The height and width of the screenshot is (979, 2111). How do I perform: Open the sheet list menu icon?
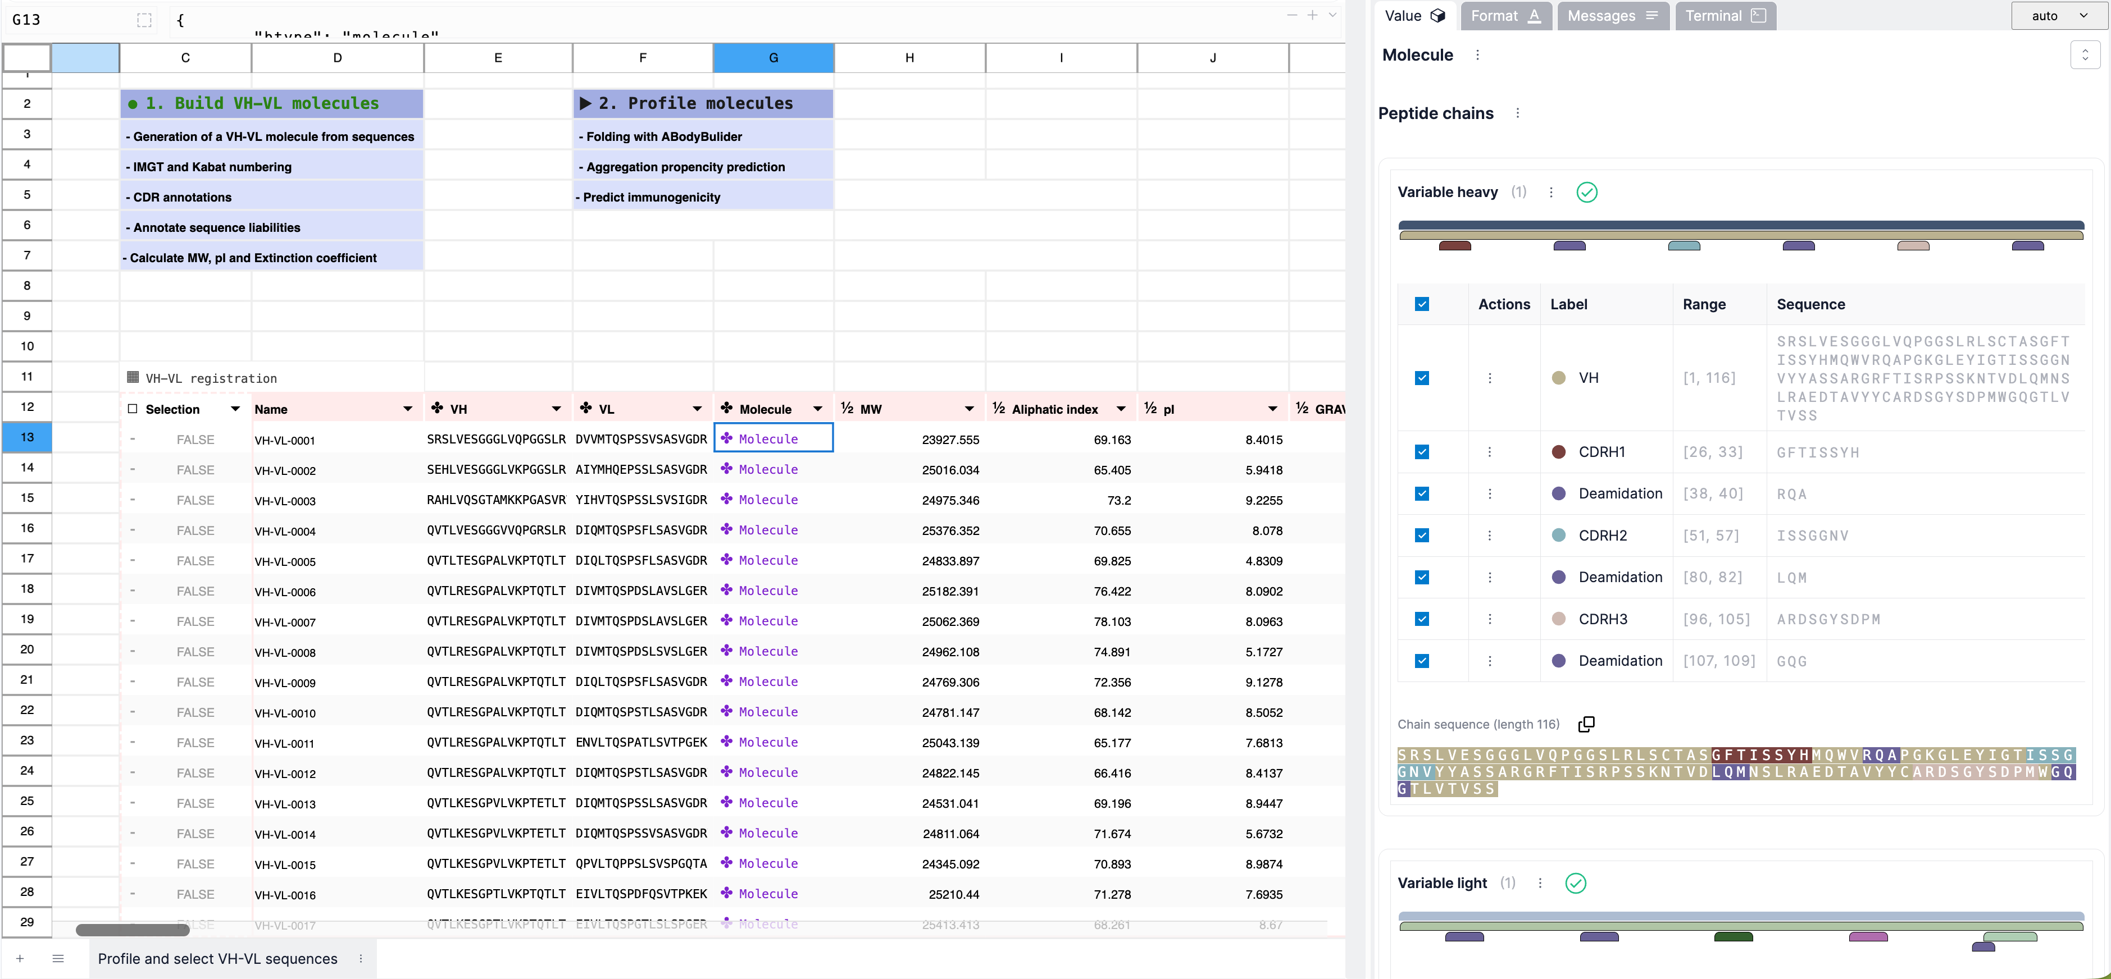[x=58, y=959]
